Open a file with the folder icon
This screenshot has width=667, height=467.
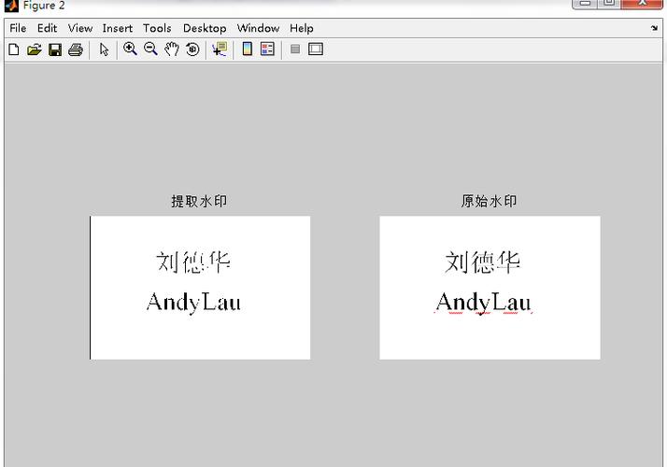tap(35, 50)
